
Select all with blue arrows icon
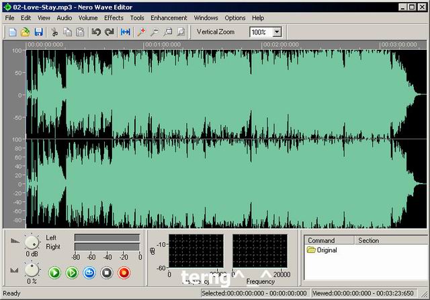[x=126, y=32]
